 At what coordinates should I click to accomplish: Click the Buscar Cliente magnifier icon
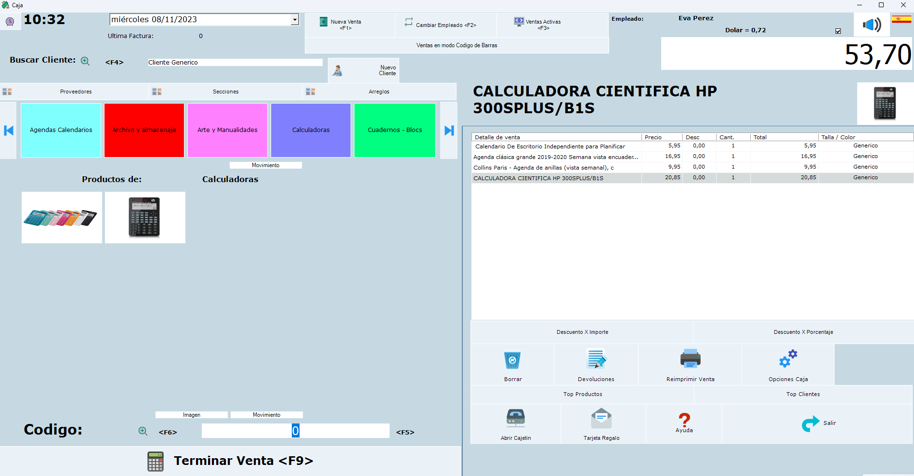pyautogui.click(x=85, y=61)
